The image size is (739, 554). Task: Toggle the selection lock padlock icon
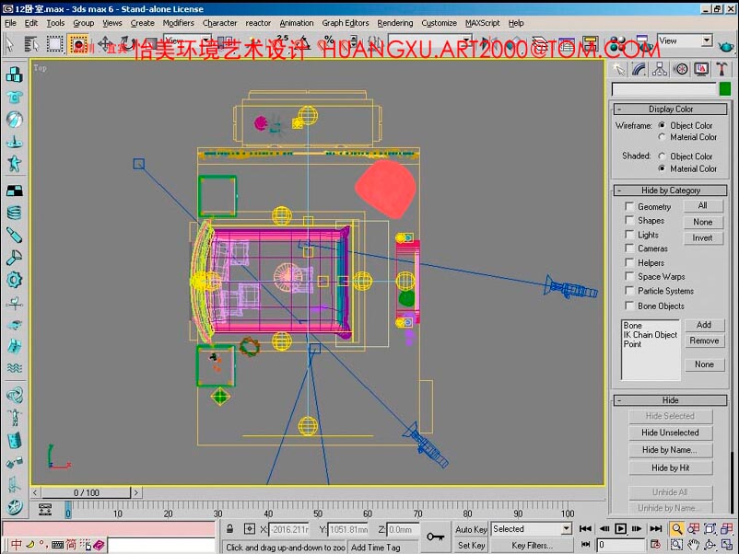tap(229, 528)
